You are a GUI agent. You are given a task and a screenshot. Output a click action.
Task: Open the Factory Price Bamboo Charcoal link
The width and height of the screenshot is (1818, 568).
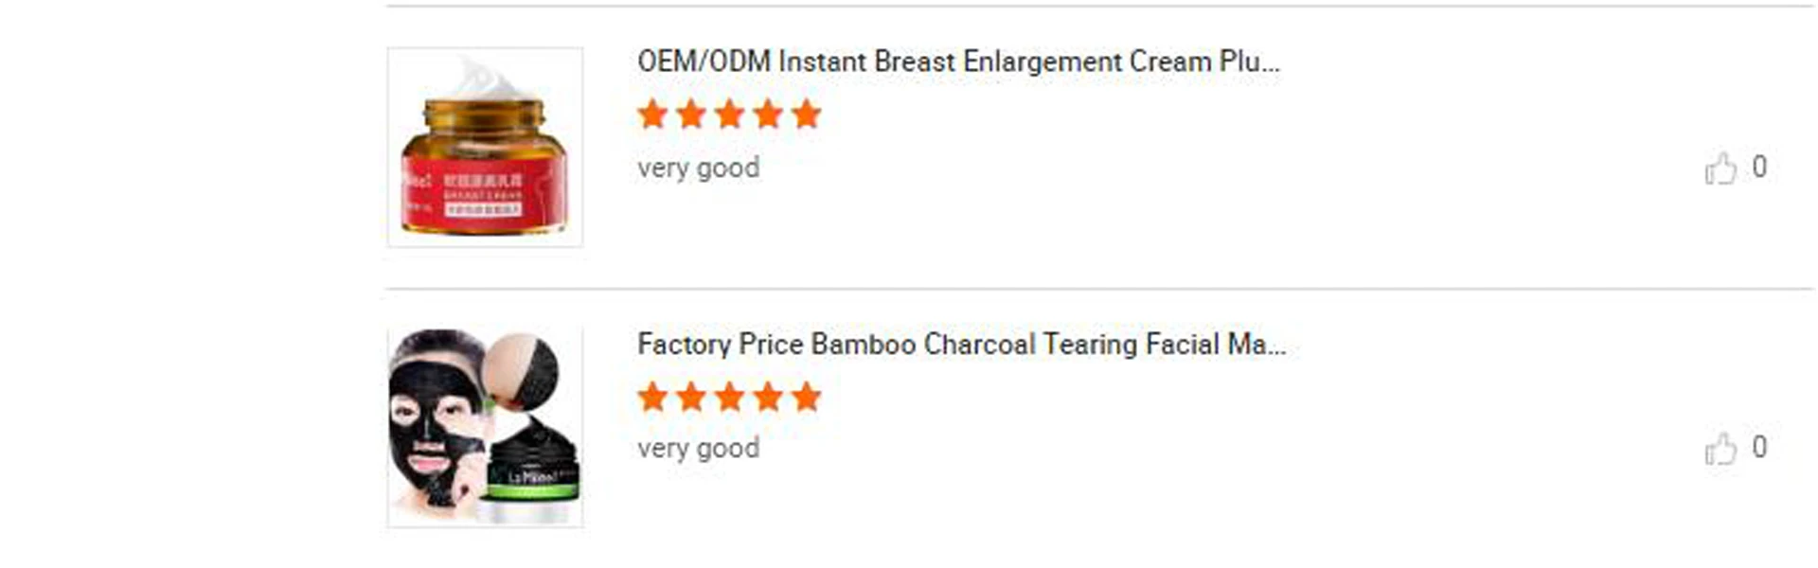pyautogui.click(x=961, y=344)
